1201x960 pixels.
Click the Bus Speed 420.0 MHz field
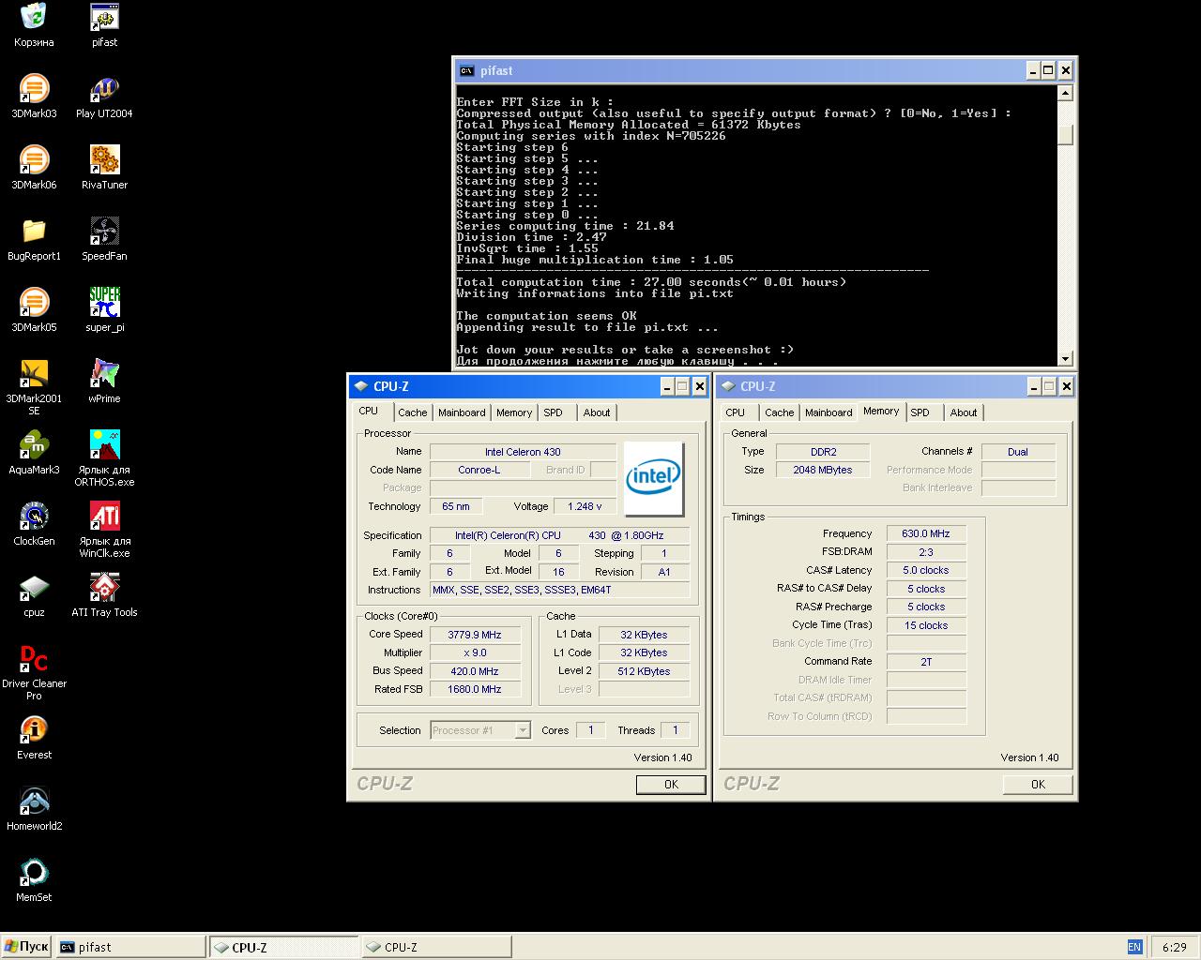(475, 671)
